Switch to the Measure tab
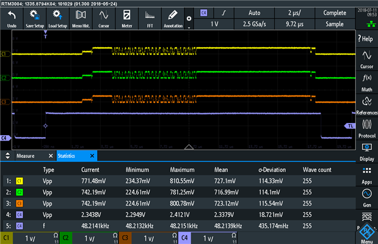Viewport: 378px width, 244px height. point(25,156)
